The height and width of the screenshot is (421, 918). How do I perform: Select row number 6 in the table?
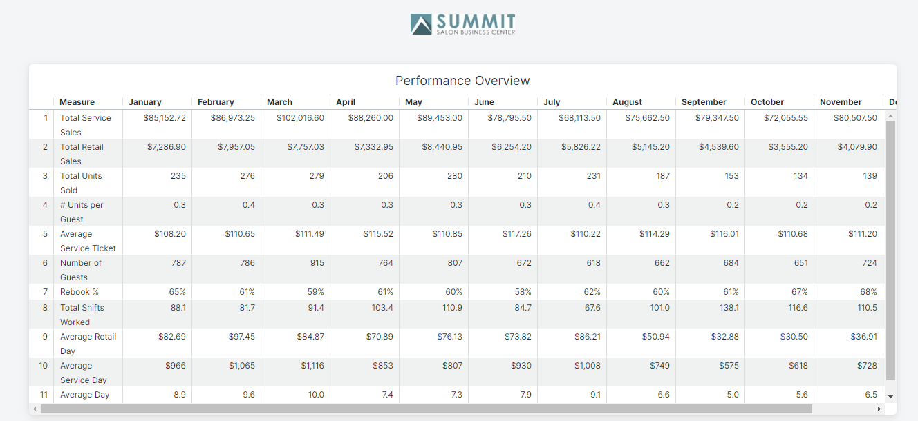[x=45, y=263]
